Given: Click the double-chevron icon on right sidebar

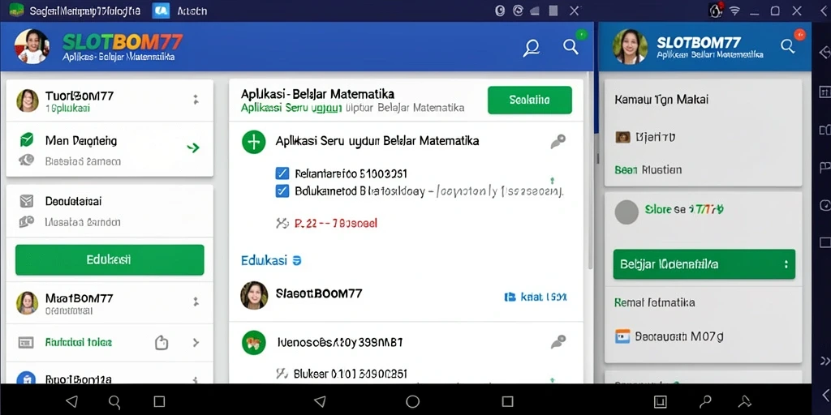Looking at the screenshot, I should [x=825, y=361].
